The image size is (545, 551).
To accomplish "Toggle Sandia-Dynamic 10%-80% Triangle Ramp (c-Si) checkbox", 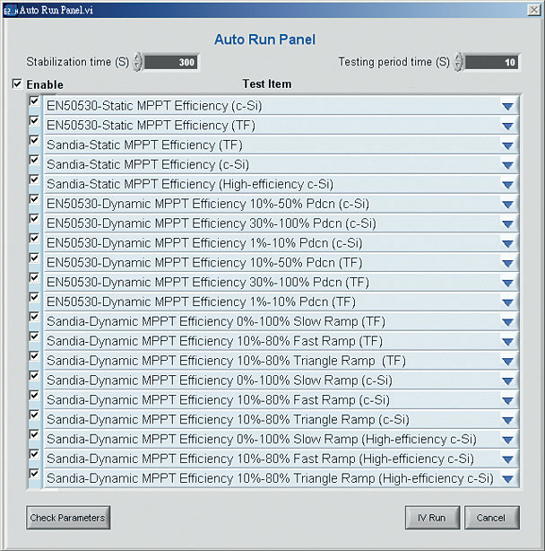I will (x=34, y=415).
